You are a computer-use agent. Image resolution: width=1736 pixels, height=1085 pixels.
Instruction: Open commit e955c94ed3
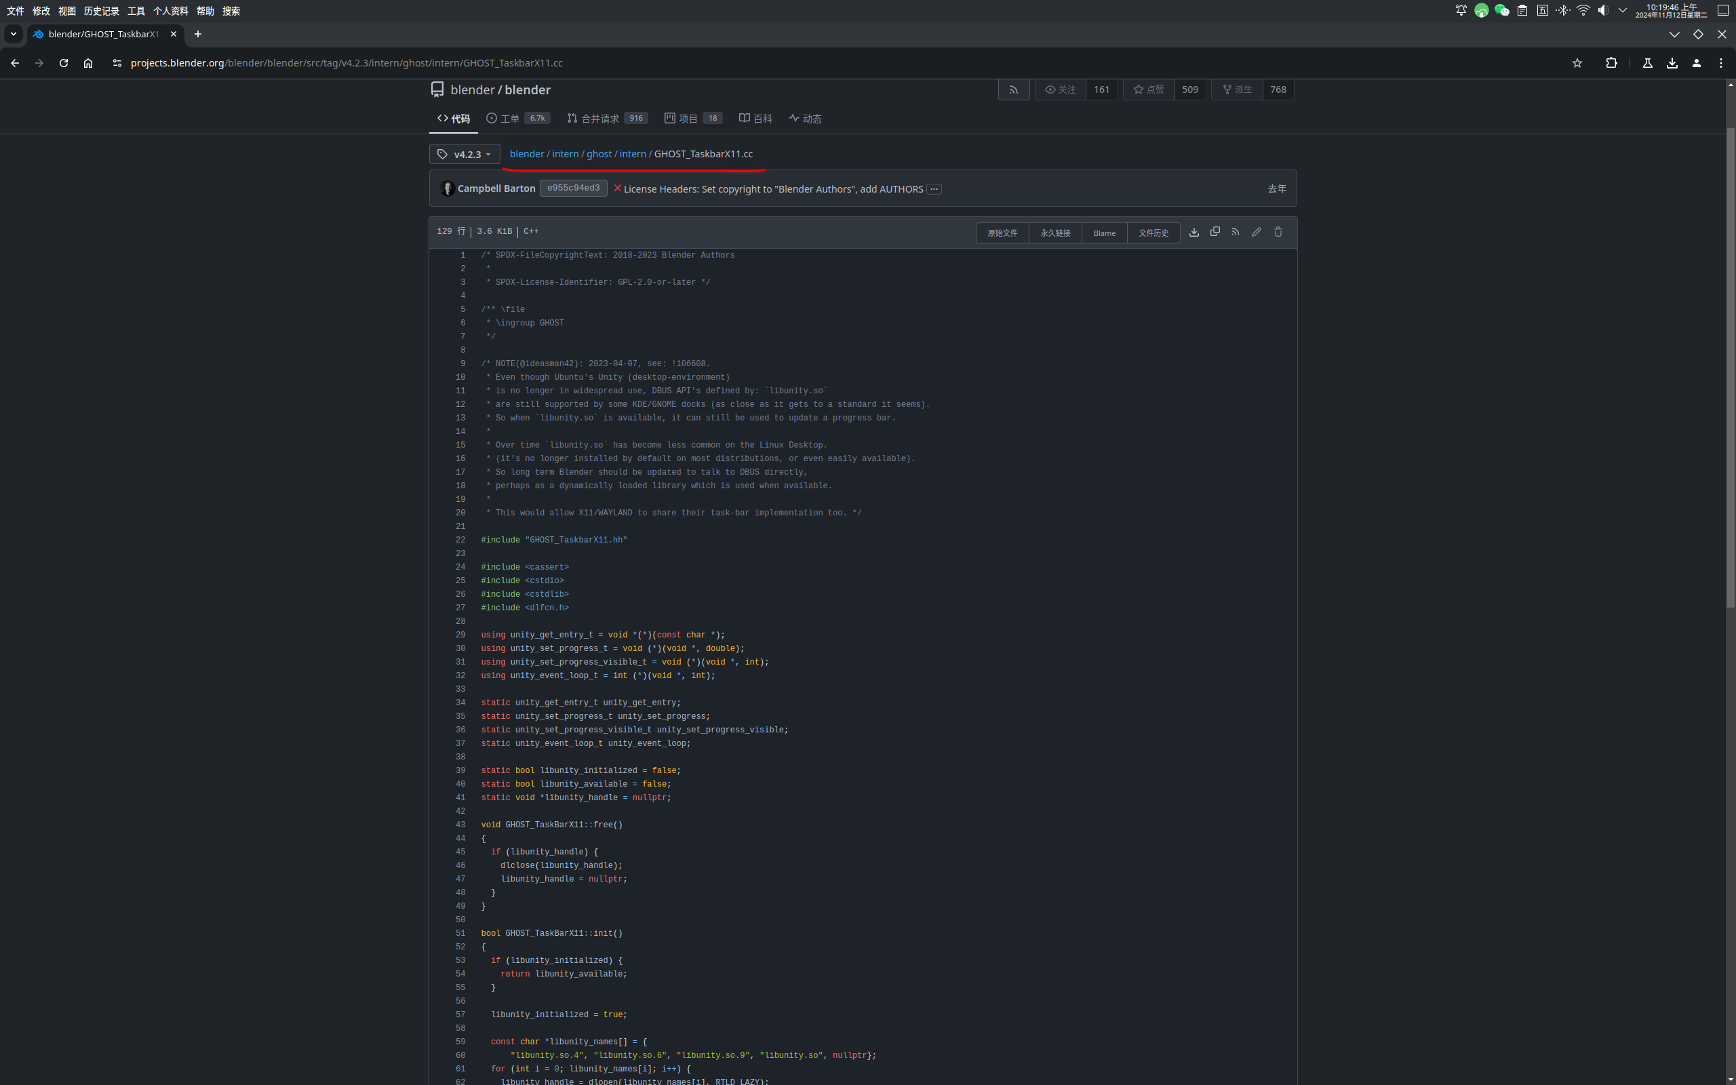tap(574, 188)
